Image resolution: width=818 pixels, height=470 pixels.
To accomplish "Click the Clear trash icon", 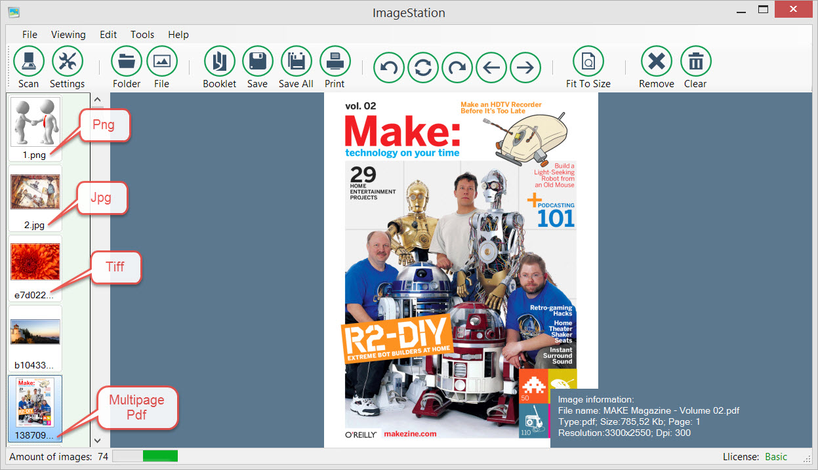I will coord(695,62).
